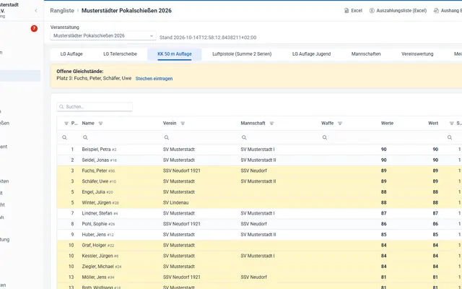Switch to the LG Teilerscheibe tab
The image size is (462, 289).
[120, 54]
